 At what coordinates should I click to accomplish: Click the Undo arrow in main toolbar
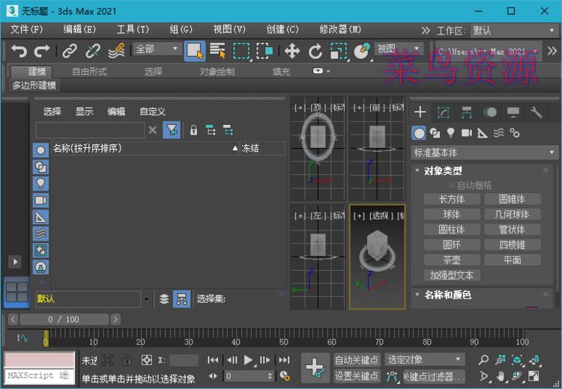[19, 51]
